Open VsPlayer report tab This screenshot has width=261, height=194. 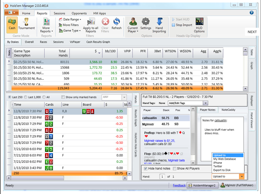click(75, 42)
